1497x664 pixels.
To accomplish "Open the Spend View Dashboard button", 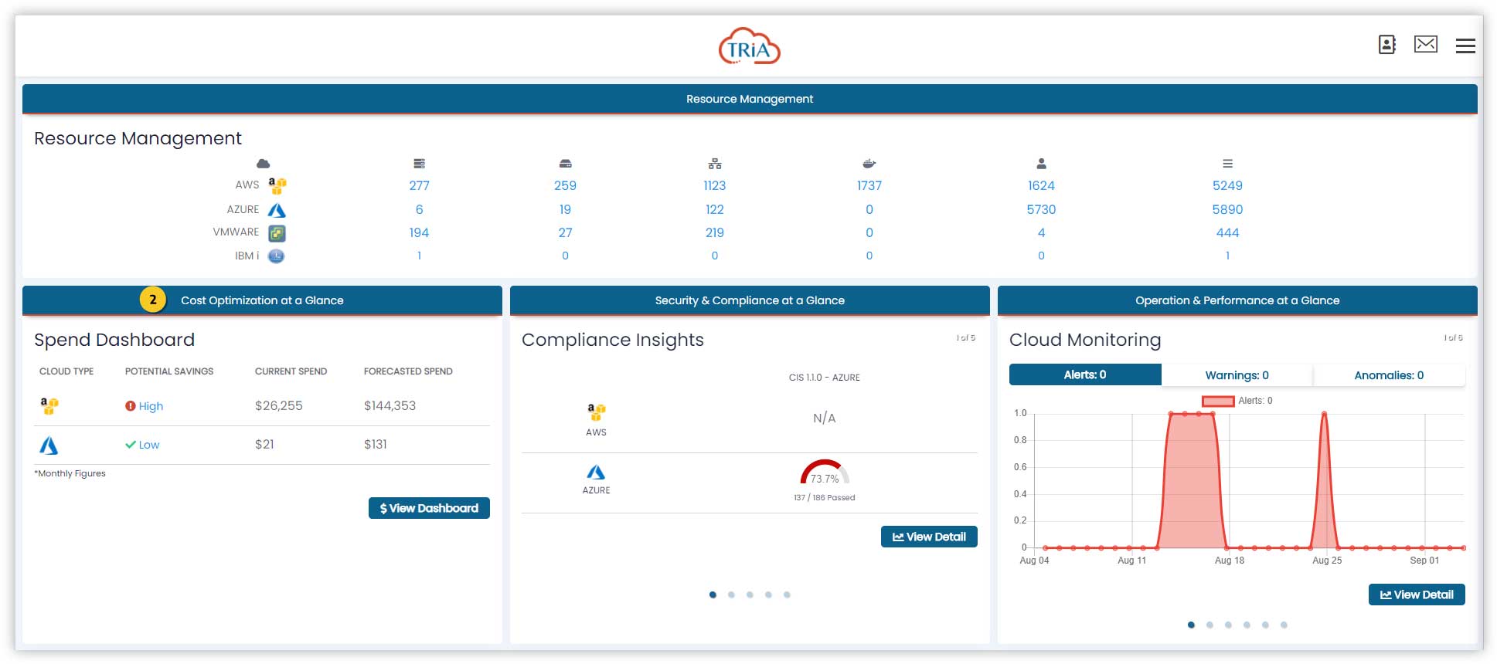I will pyautogui.click(x=429, y=508).
